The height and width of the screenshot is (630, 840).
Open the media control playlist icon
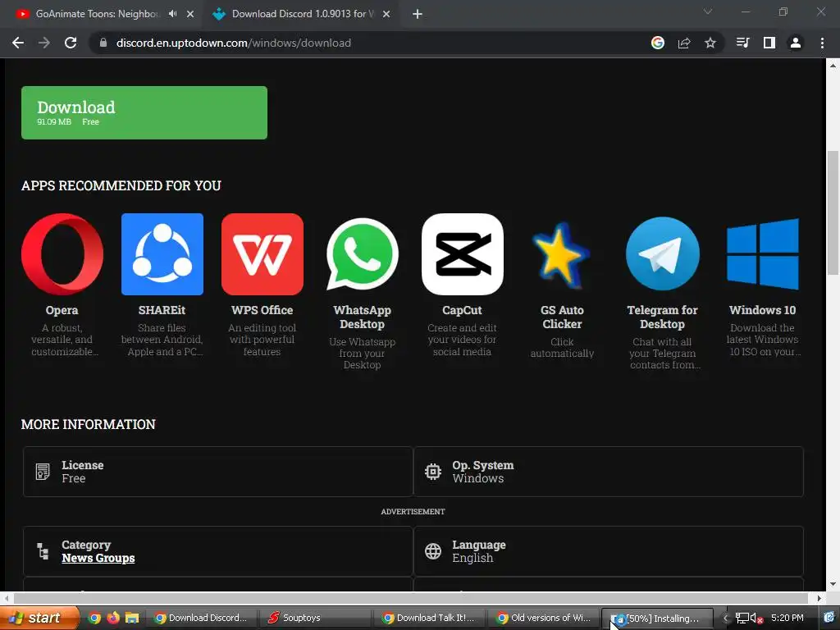(742, 43)
